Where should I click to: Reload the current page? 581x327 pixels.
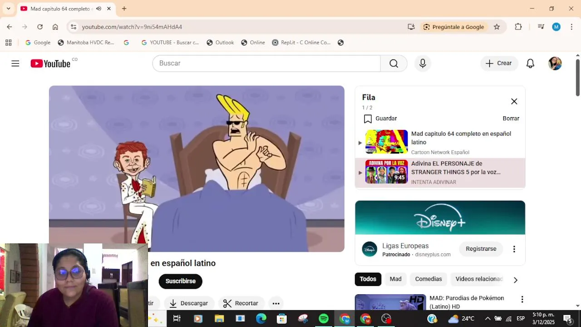pyautogui.click(x=40, y=27)
